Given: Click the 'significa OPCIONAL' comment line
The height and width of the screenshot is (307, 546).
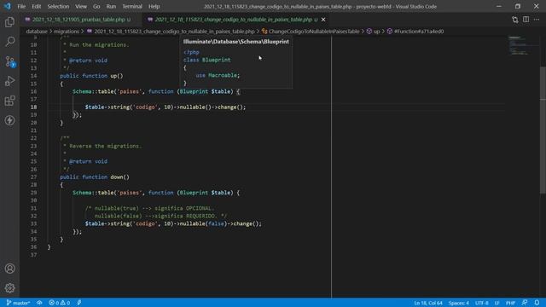Looking at the screenshot, I should coord(150,208).
